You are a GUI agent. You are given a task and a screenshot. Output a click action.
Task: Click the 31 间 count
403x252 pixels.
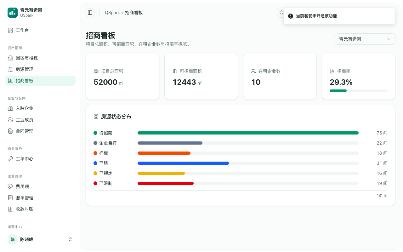click(382, 163)
